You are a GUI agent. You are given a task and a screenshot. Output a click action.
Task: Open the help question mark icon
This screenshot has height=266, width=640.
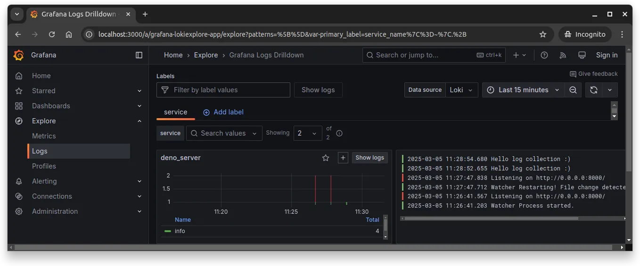pyautogui.click(x=544, y=55)
